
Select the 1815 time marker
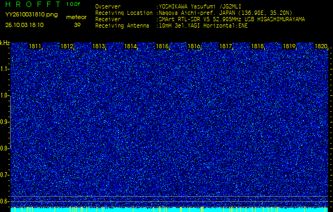[163, 47]
